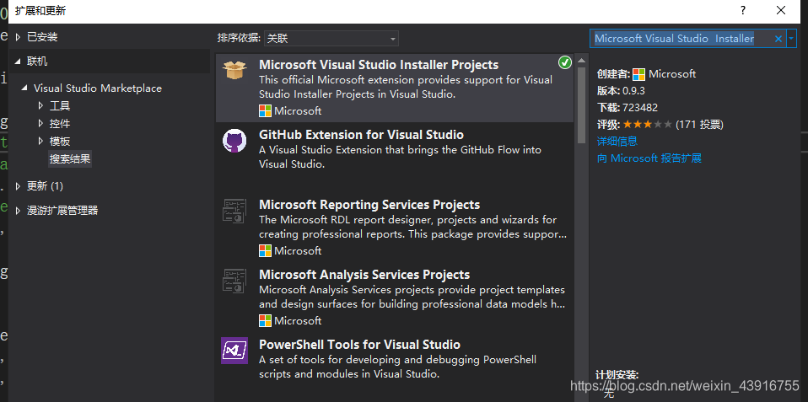This screenshot has height=402, width=808.
Task: Click the Installer Projects package box icon
Action: tap(234, 70)
